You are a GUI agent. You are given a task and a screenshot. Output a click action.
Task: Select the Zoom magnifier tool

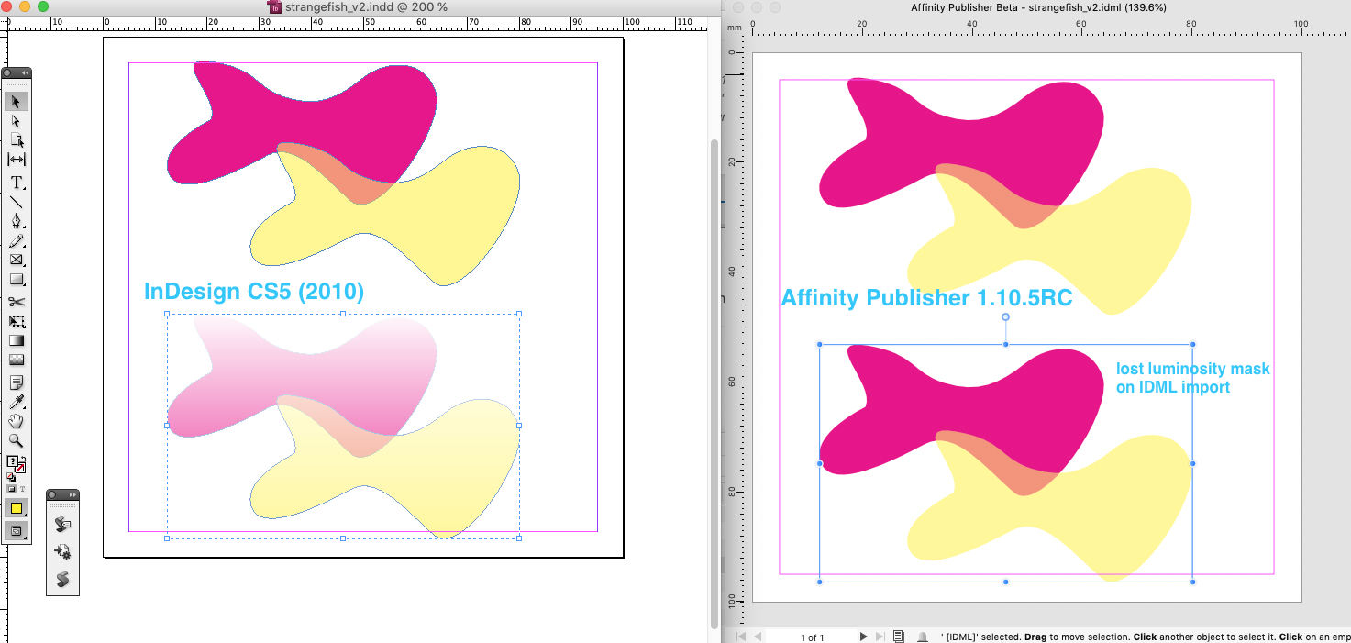[x=17, y=440]
